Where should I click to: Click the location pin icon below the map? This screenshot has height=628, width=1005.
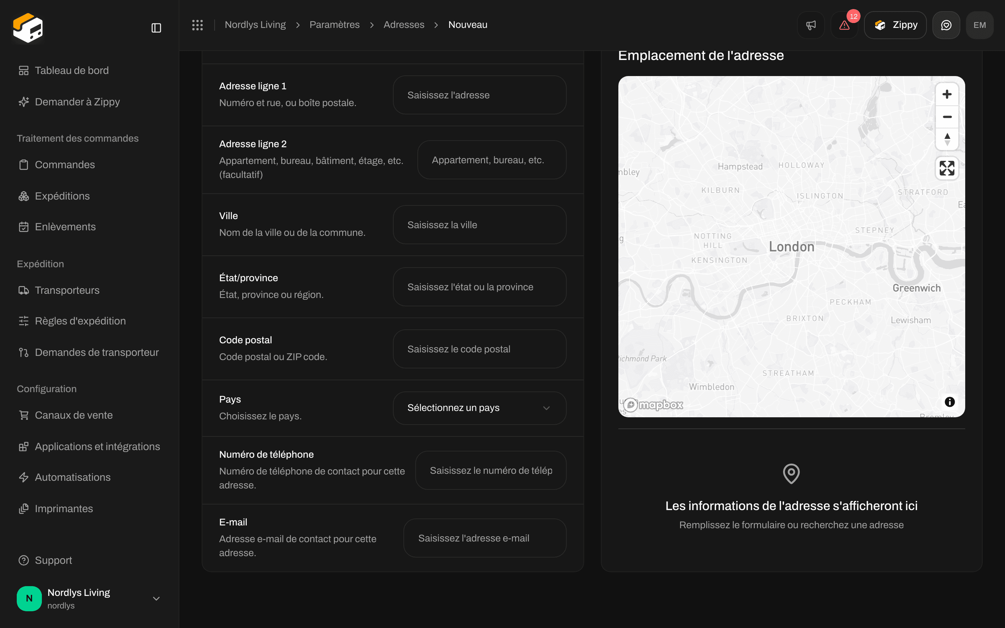(791, 473)
